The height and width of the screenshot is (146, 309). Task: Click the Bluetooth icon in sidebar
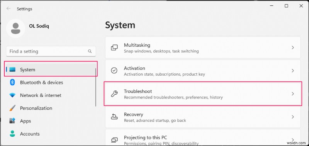12,82
